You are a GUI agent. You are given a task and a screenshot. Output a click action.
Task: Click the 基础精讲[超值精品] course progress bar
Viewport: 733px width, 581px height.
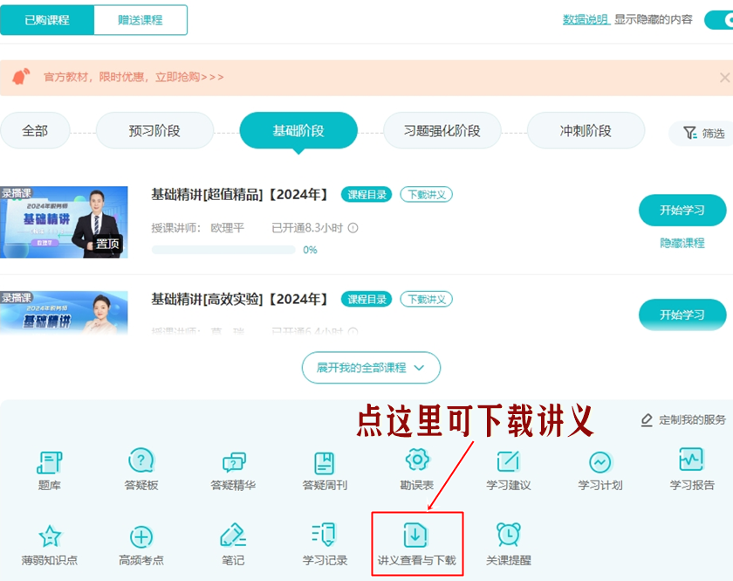tap(223, 250)
